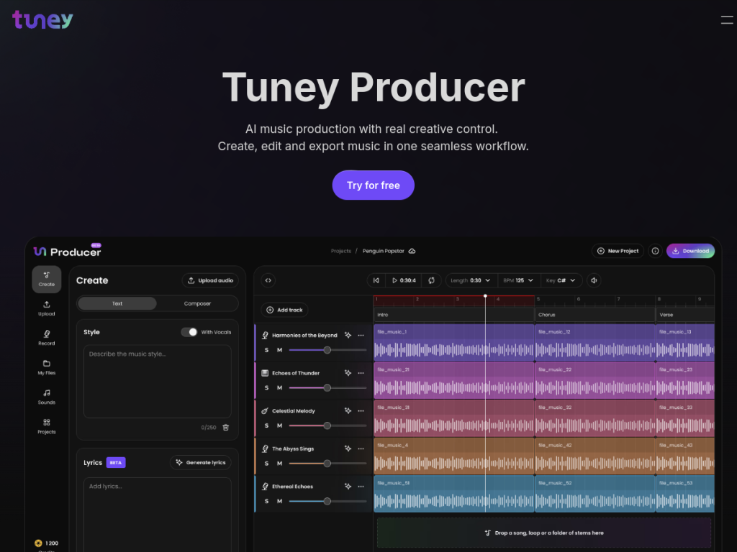
Task: Click the trash icon below style box
Action: [x=225, y=427]
